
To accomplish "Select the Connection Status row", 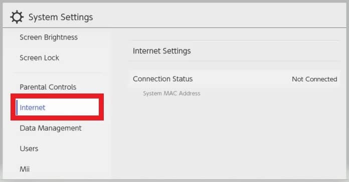I will coord(234,79).
